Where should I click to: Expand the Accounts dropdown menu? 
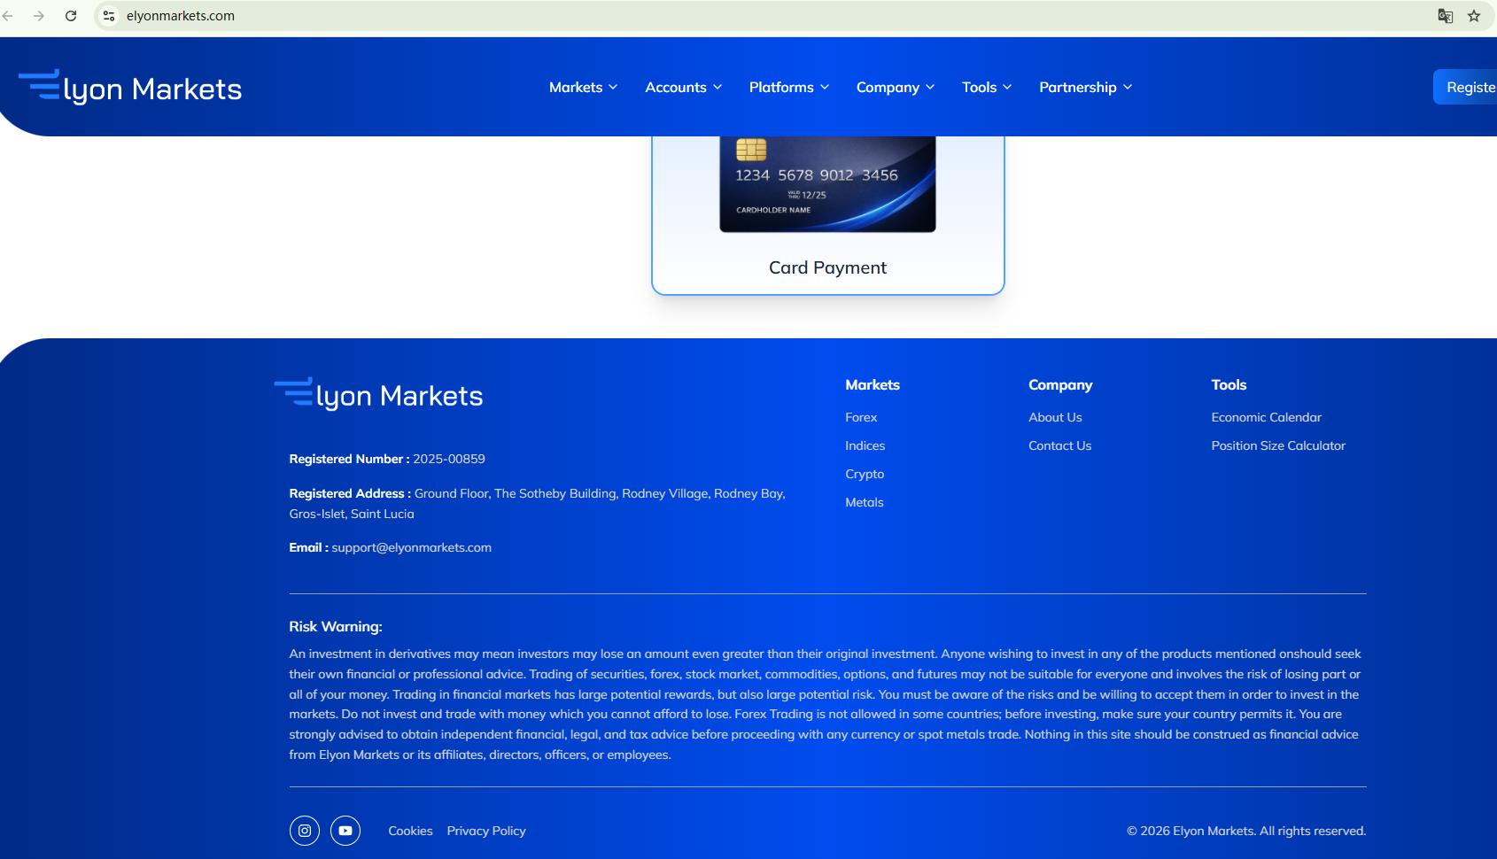683,87
